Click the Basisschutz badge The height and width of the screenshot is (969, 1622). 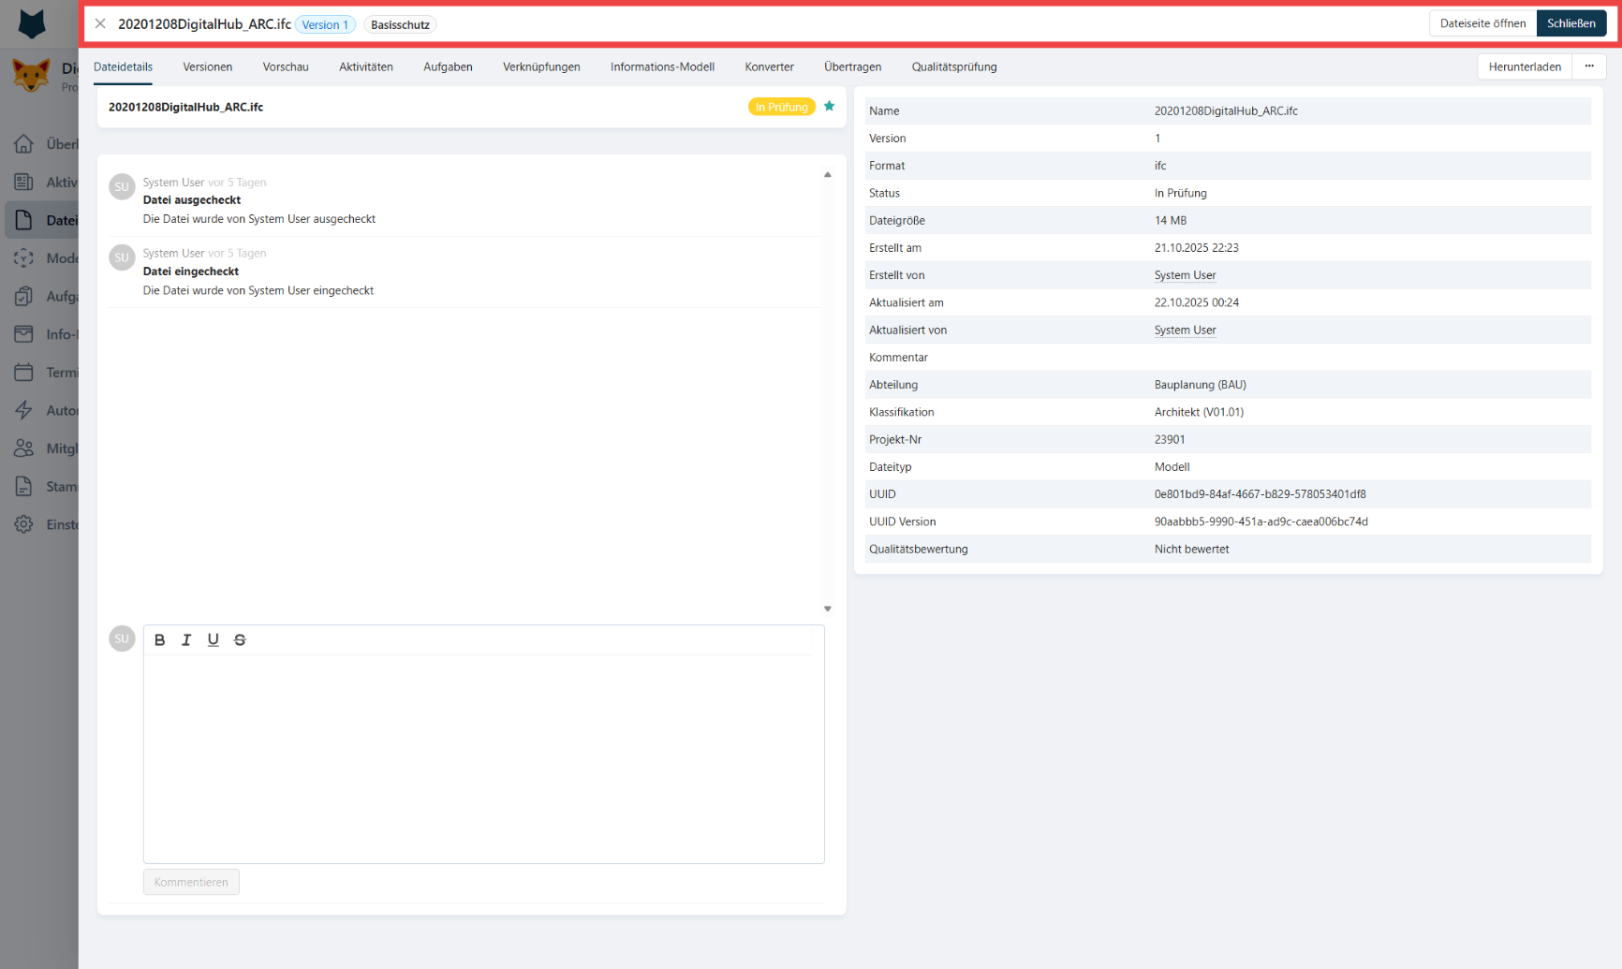click(x=400, y=24)
